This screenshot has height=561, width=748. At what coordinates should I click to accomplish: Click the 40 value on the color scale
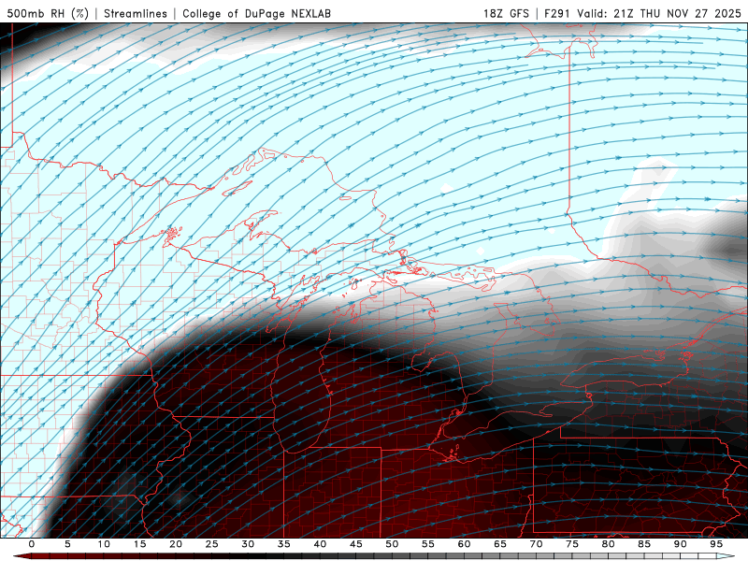(x=320, y=544)
